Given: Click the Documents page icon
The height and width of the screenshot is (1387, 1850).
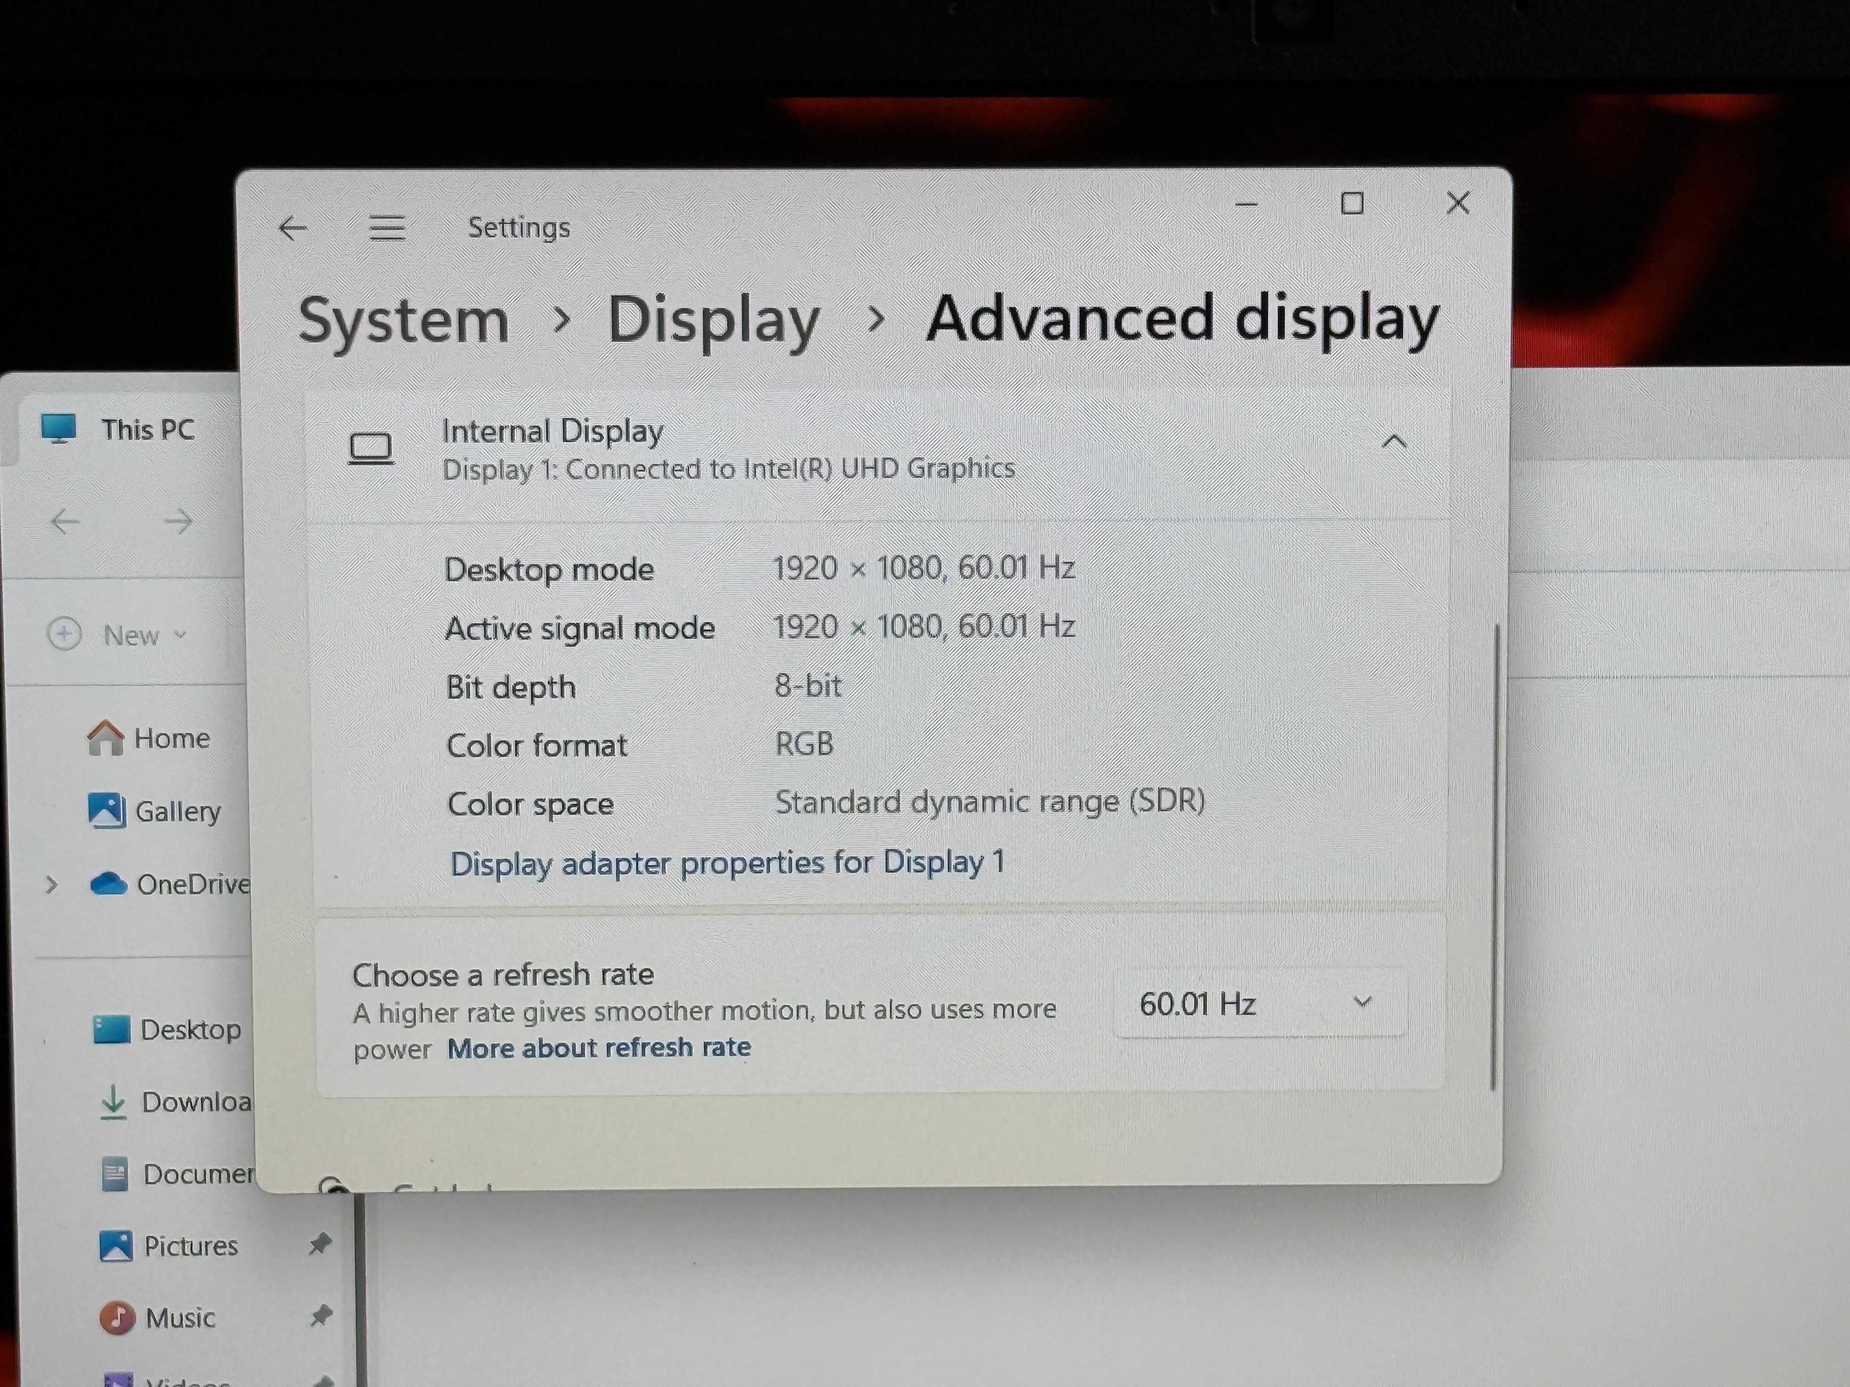Looking at the screenshot, I should pos(115,1174).
